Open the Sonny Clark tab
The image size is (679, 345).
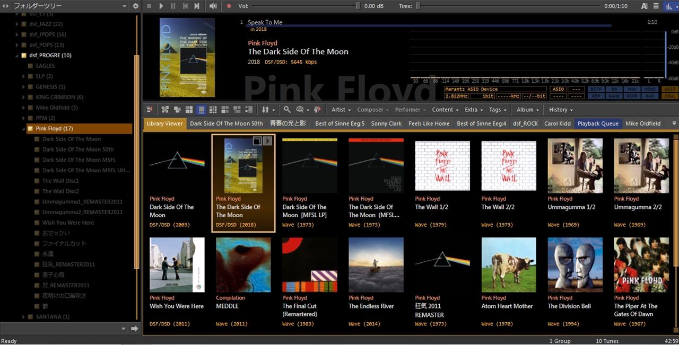[x=386, y=123]
